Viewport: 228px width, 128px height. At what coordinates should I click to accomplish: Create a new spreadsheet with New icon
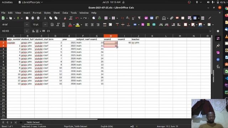coord(3,18)
